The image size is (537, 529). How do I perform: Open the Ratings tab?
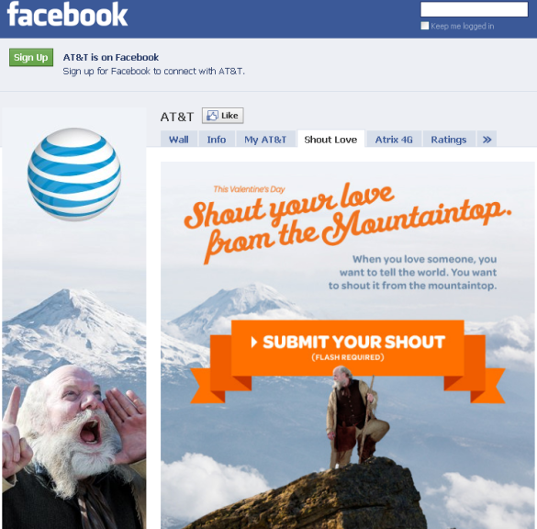coord(449,140)
